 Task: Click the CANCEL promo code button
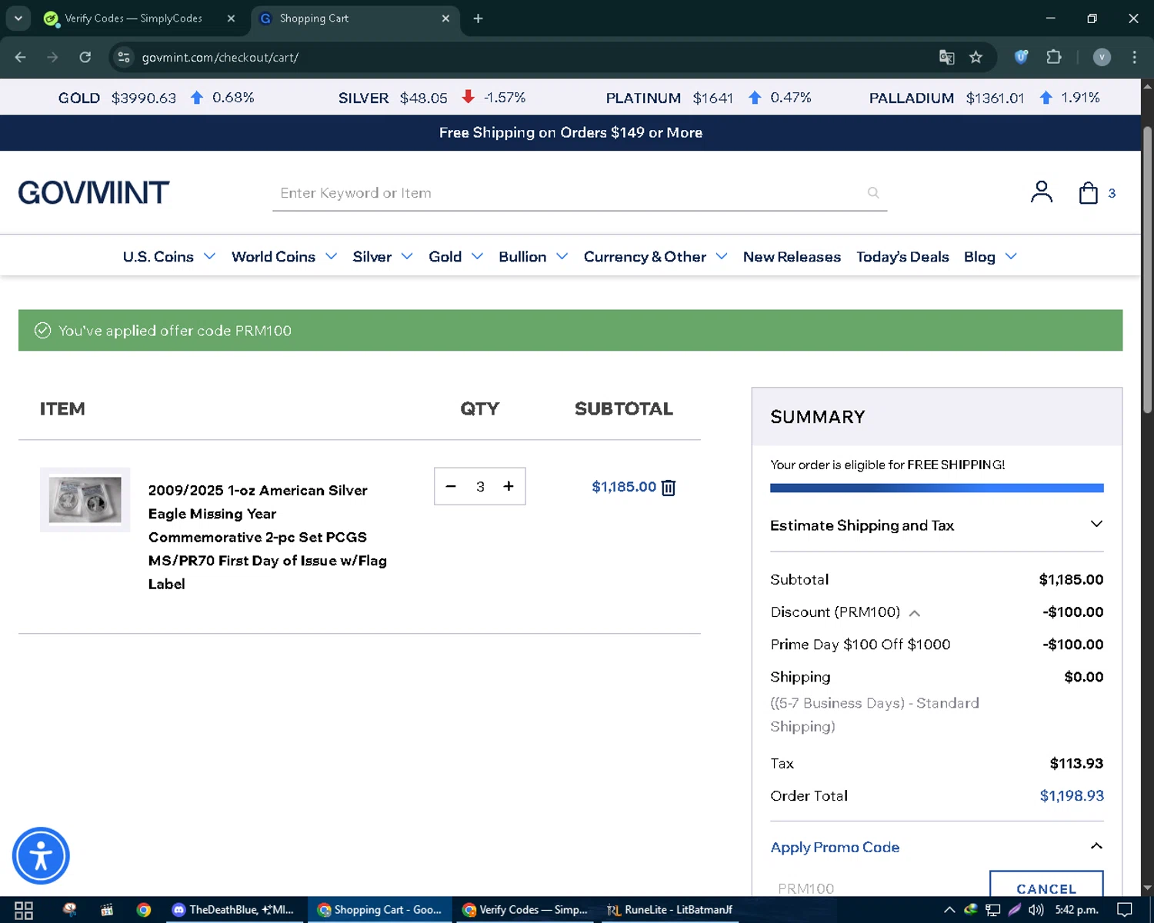click(x=1046, y=885)
